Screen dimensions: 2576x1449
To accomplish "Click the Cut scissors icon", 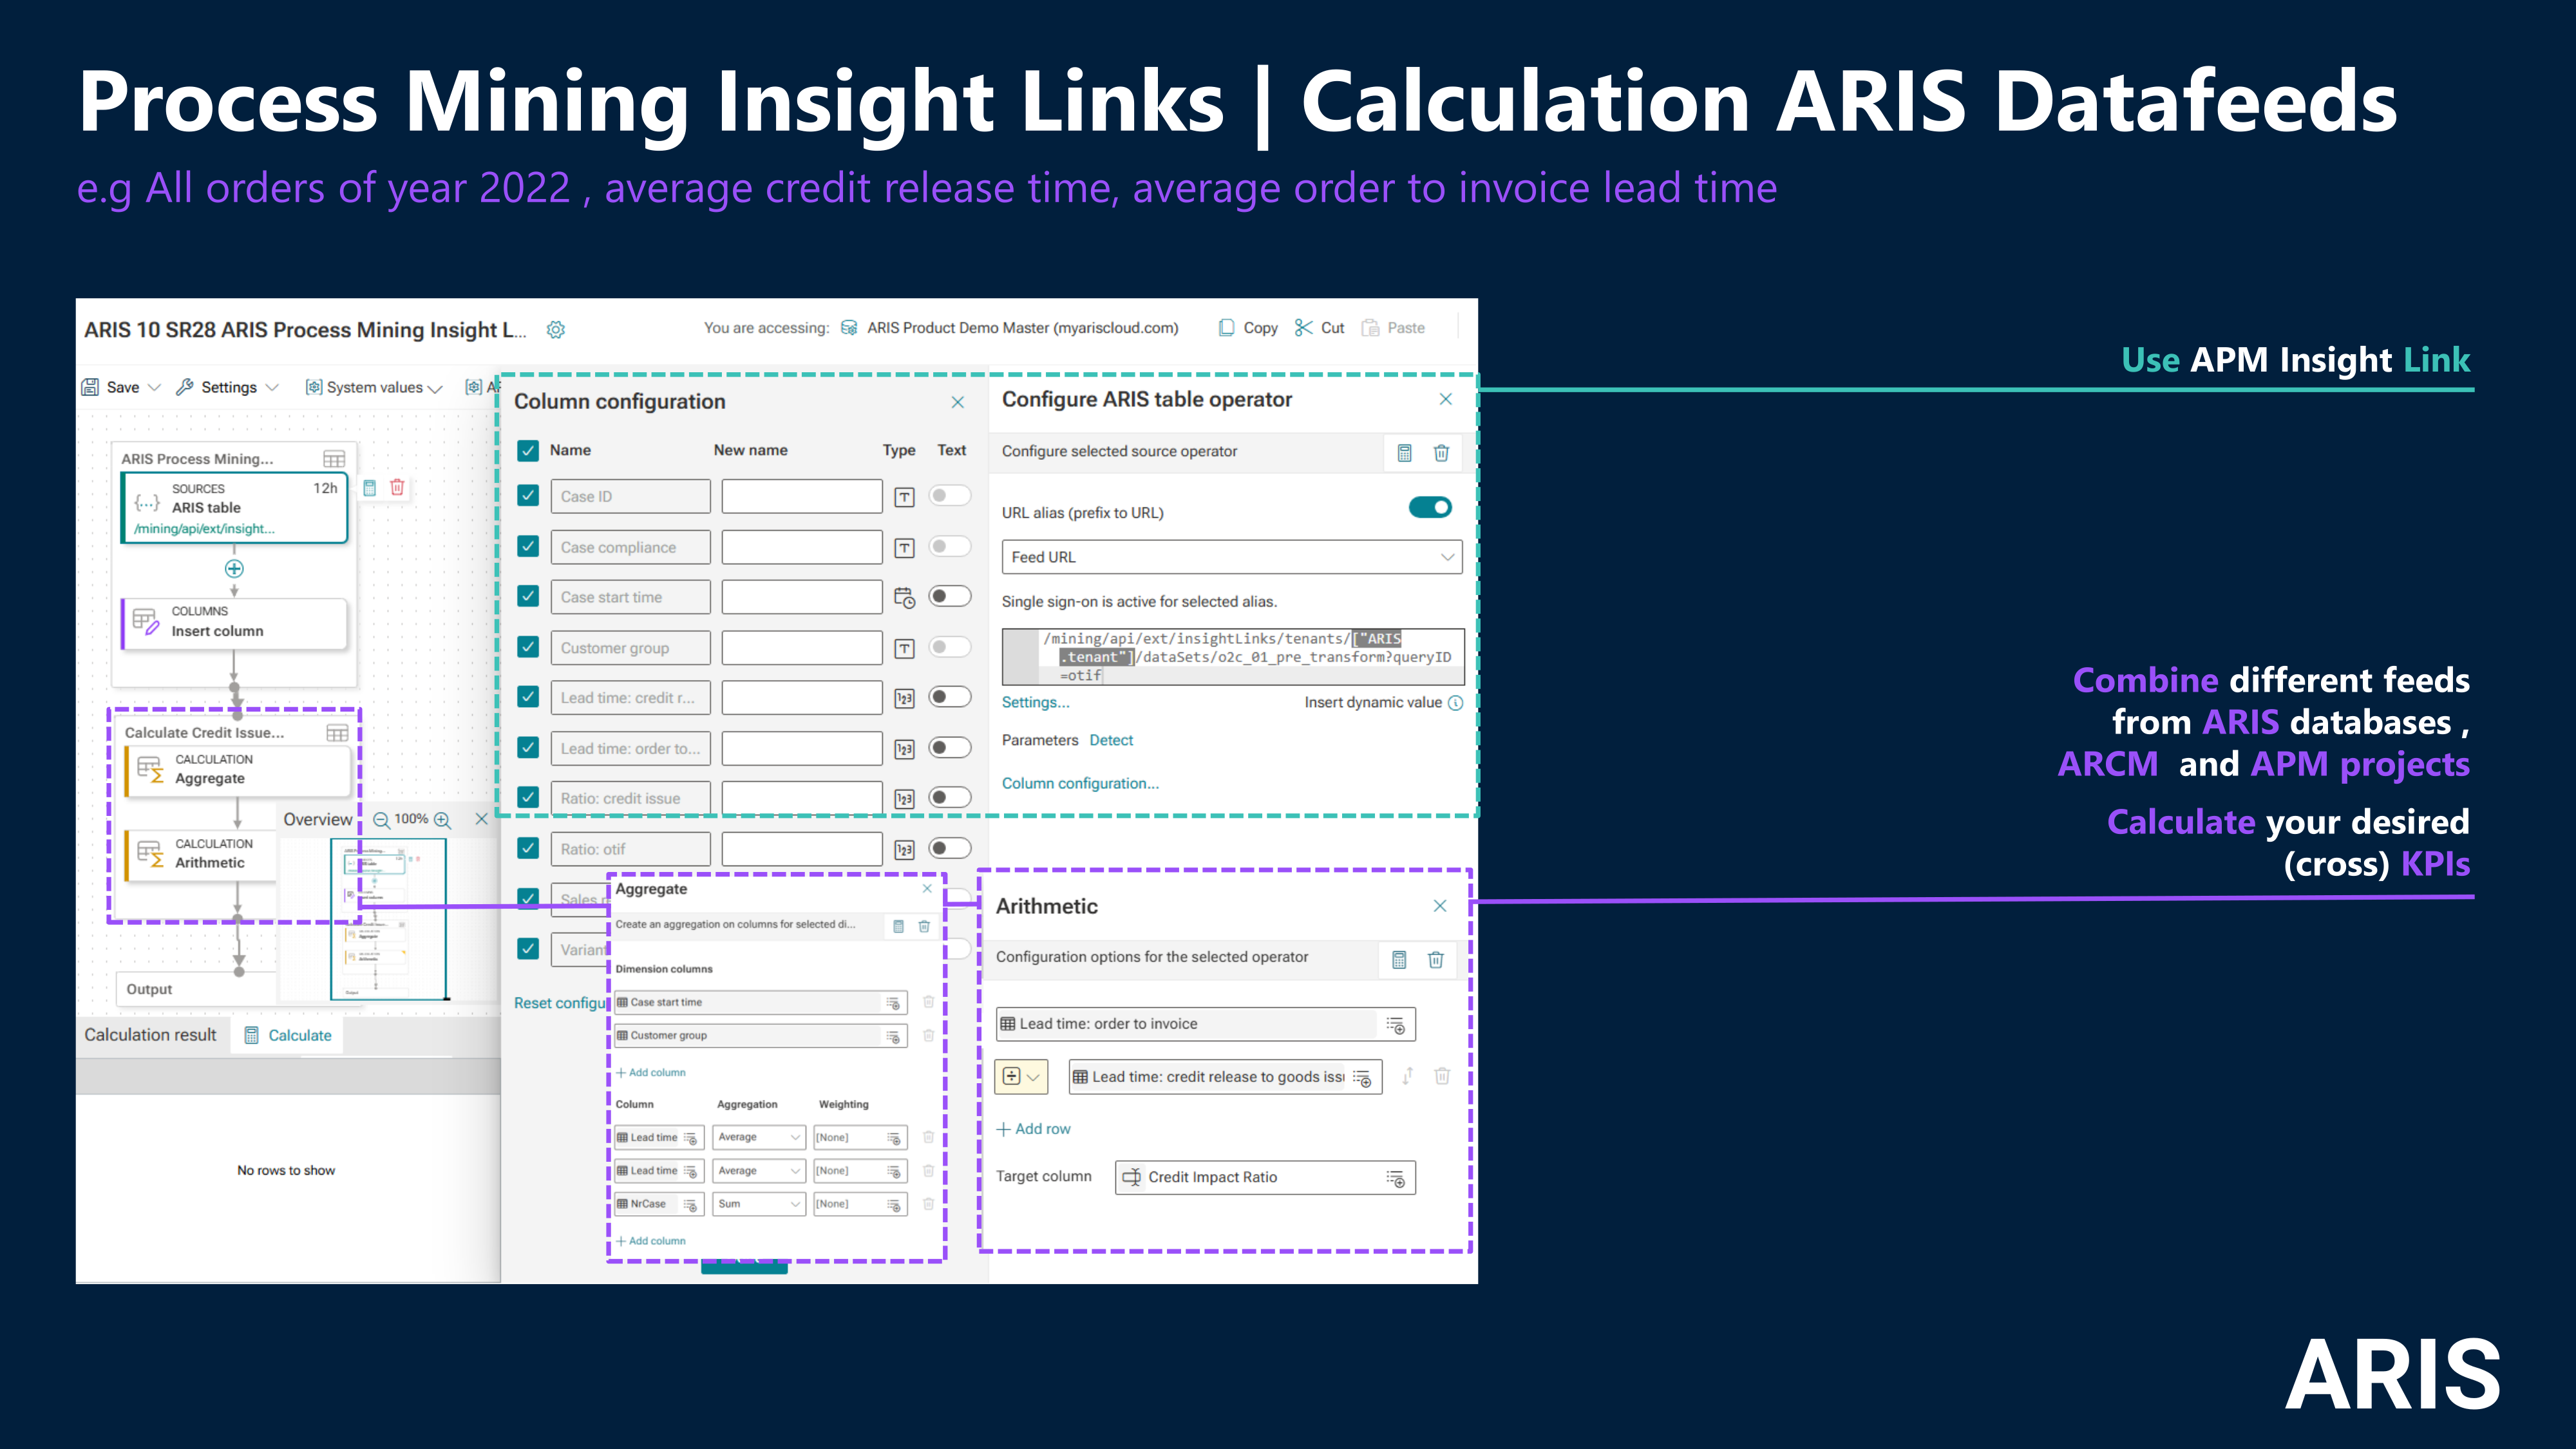I will click(x=1303, y=328).
